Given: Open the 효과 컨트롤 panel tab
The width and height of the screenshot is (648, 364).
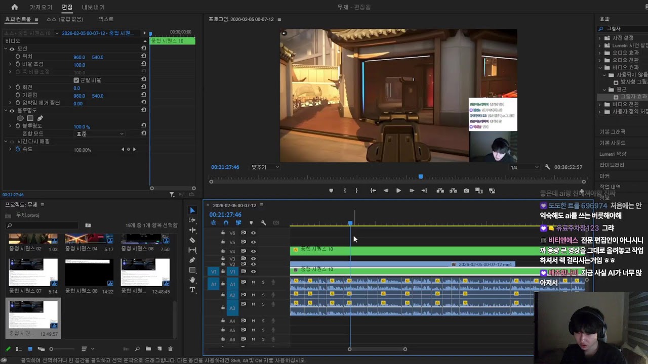Looking at the screenshot, I should coord(18,19).
